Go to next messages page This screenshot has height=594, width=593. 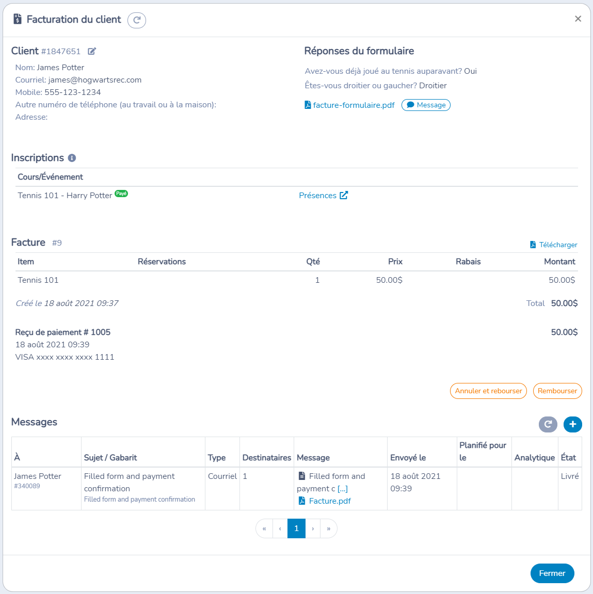coord(313,528)
